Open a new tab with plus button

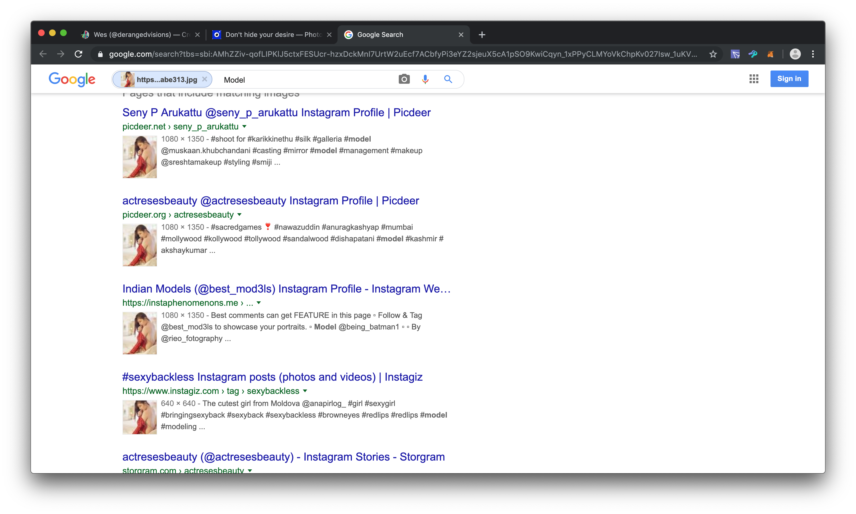pyautogui.click(x=482, y=35)
